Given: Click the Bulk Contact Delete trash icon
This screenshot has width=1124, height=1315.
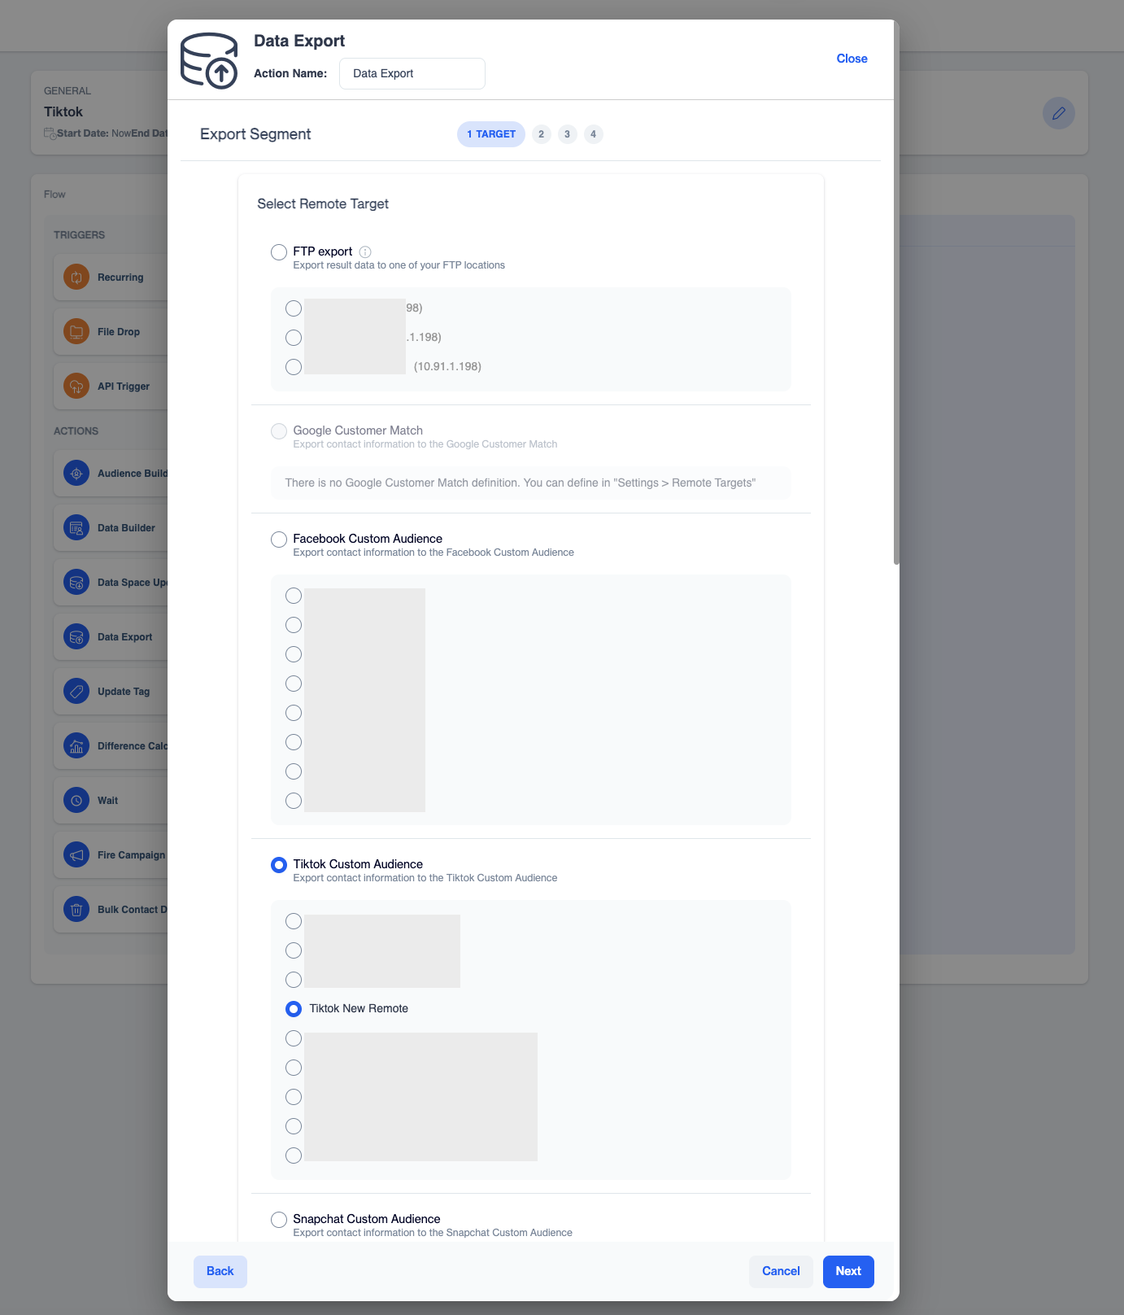Looking at the screenshot, I should click(x=76, y=910).
